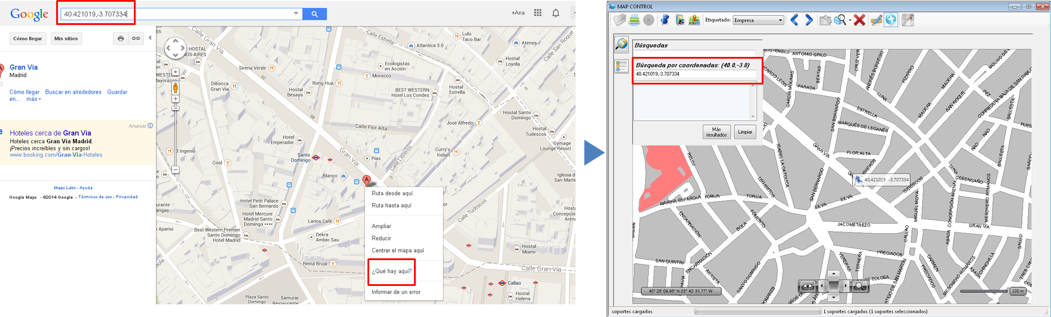
Task: Toggle the eye visibility button on map
Action: [x=807, y=286]
